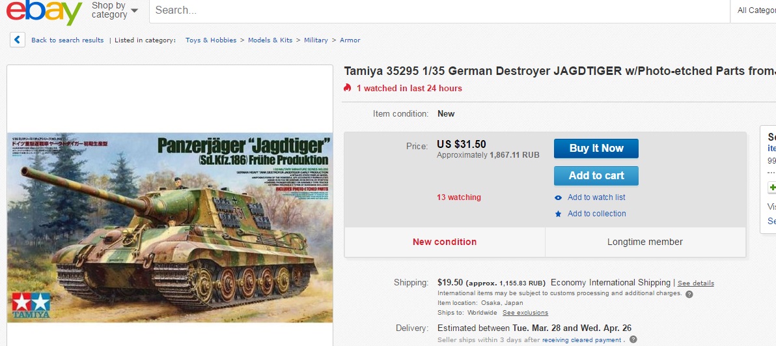776x346 pixels.
Task: Open Toys & Hobbies breadcrumb category
Action: point(211,40)
